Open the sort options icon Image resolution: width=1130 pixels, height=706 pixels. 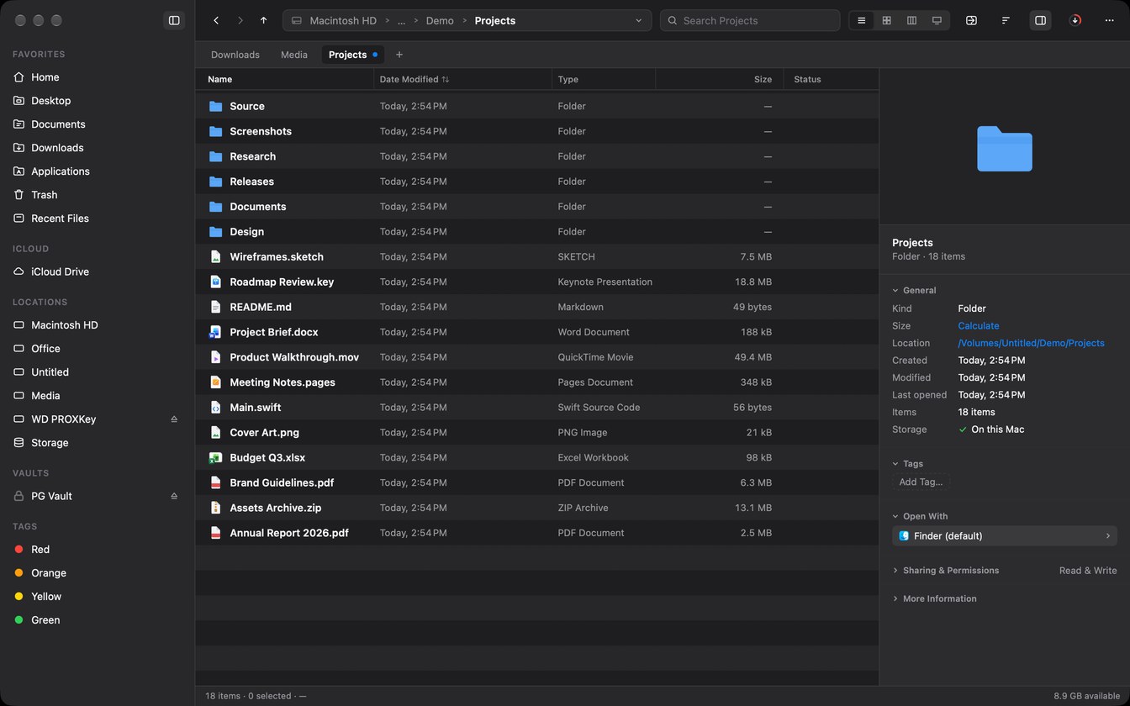1006,20
